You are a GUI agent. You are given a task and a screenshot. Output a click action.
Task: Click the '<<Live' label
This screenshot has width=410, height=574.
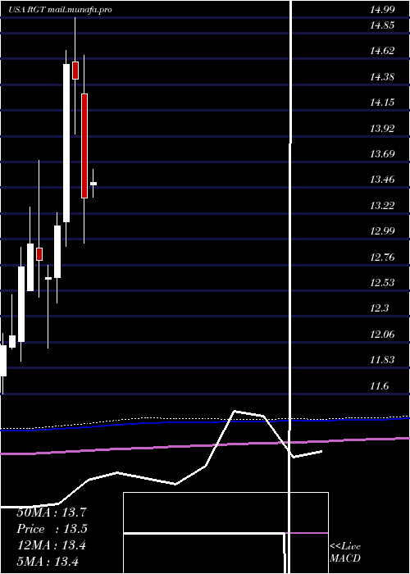[x=345, y=547]
